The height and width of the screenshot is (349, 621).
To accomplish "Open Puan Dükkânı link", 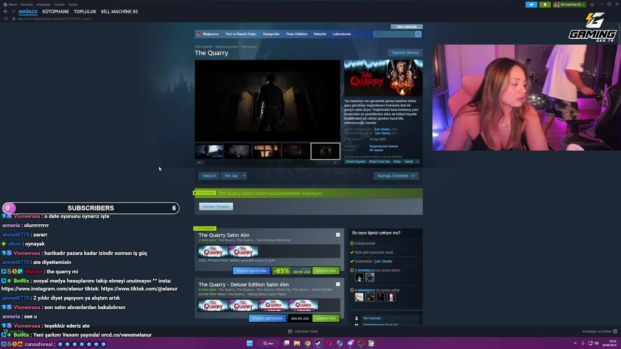I will tap(297, 34).
